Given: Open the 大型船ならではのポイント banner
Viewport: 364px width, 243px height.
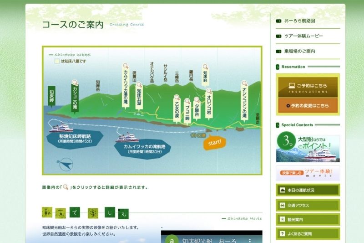Looking at the screenshot, I should (308, 147).
